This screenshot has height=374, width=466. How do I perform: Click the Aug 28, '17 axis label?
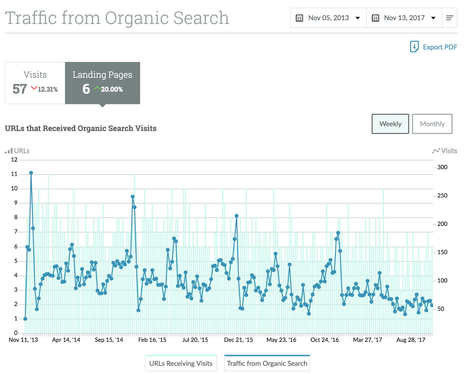tap(411, 340)
